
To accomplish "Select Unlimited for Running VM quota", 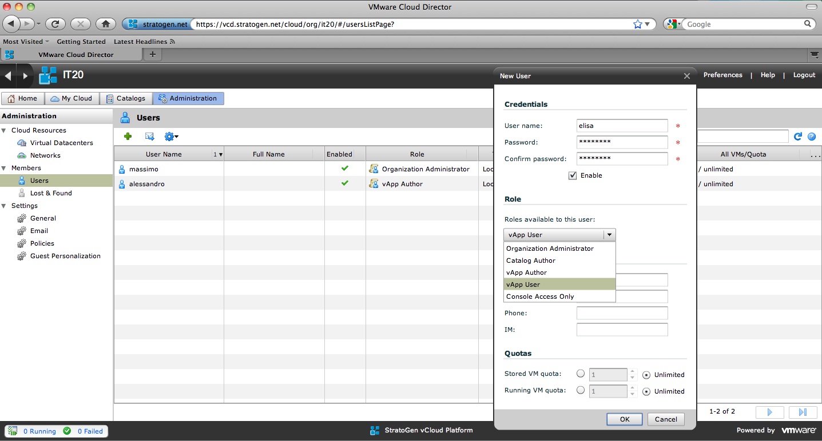I will click(646, 391).
